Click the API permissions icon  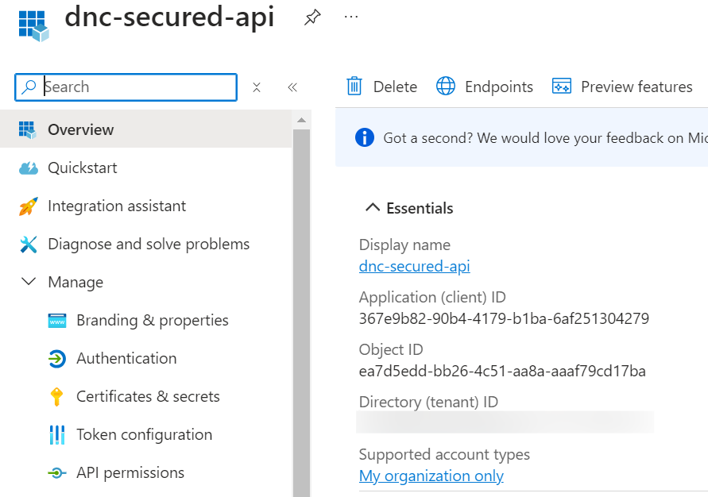(x=57, y=473)
